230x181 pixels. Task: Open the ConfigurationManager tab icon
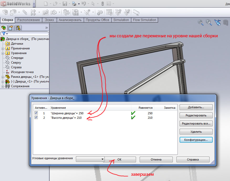pos(18,28)
